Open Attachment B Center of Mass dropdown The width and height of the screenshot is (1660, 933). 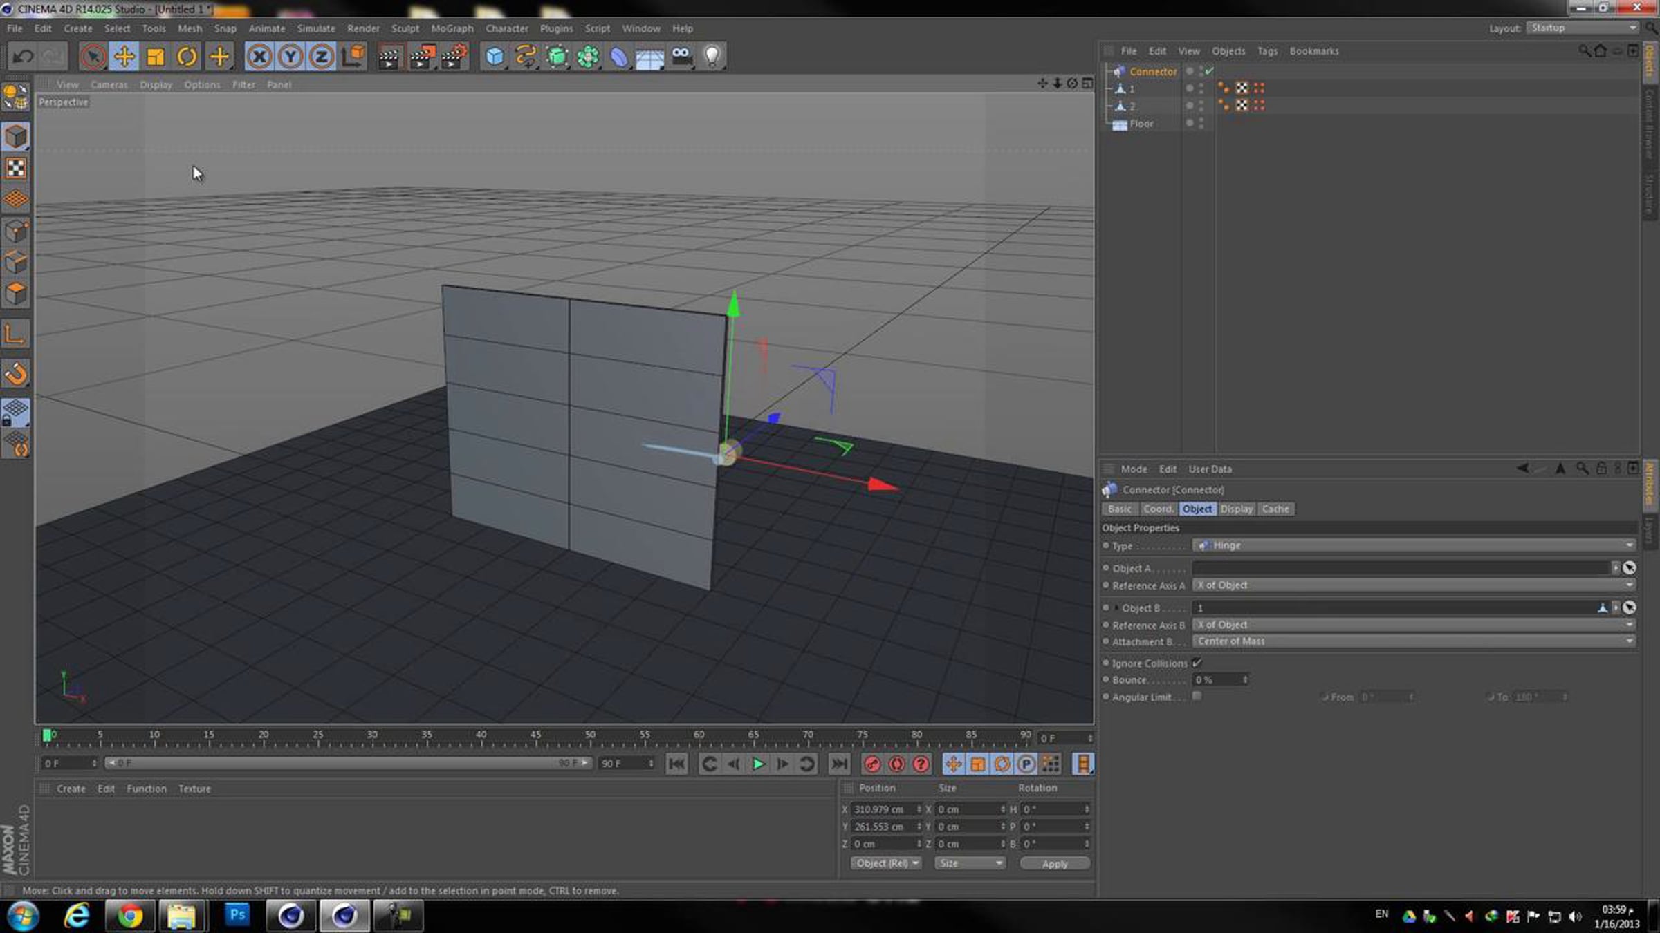pos(1414,641)
